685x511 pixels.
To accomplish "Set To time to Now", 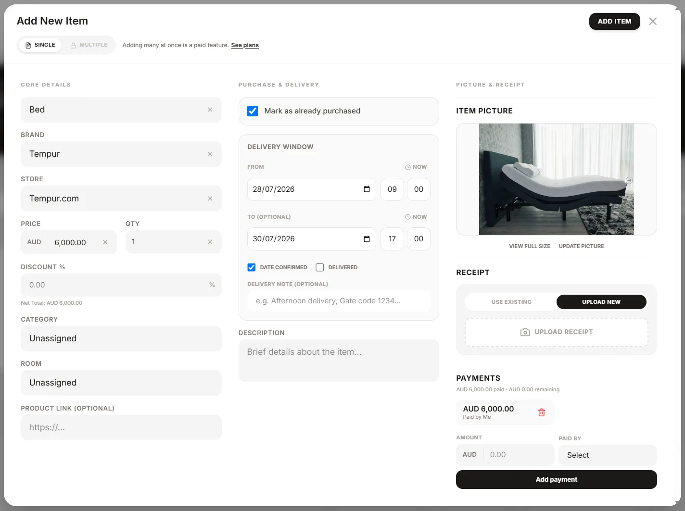I will [x=416, y=217].
